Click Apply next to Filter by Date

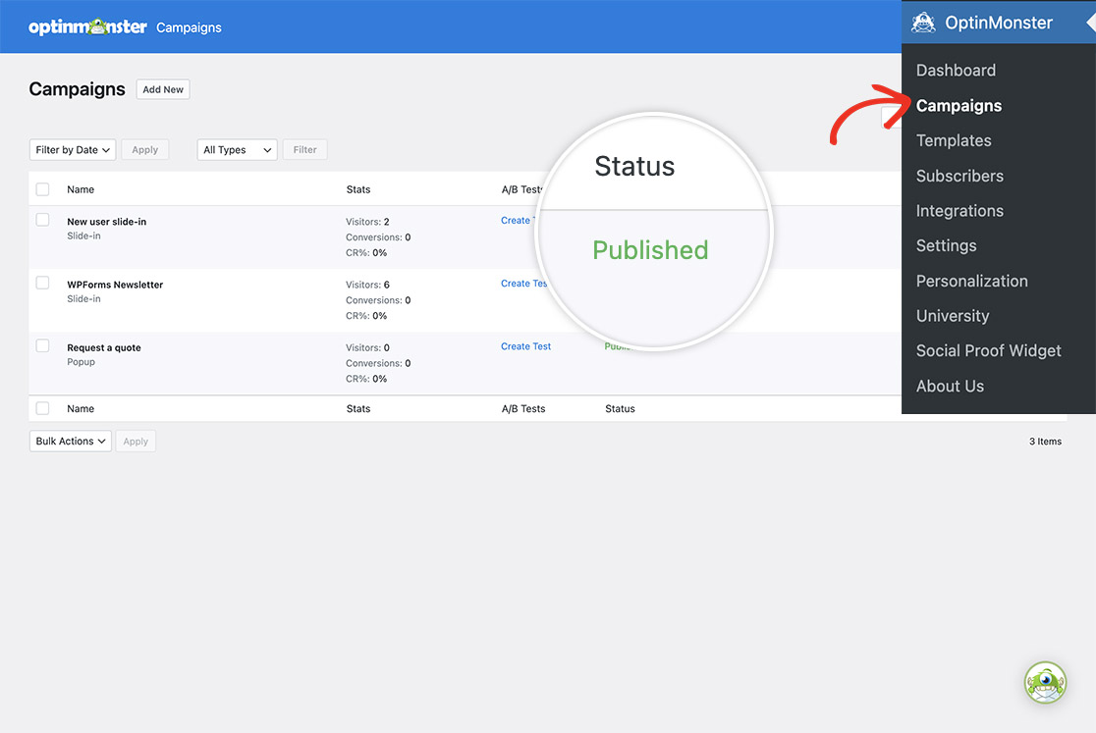click(x=144, y=149)
